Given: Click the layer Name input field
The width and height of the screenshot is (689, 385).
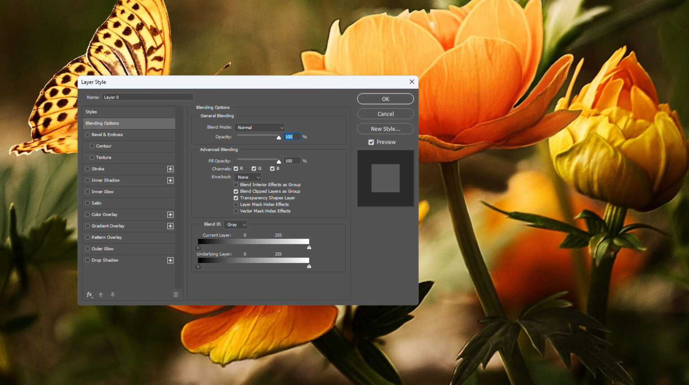Looking at the screenshot, I should tap(147, 97).
